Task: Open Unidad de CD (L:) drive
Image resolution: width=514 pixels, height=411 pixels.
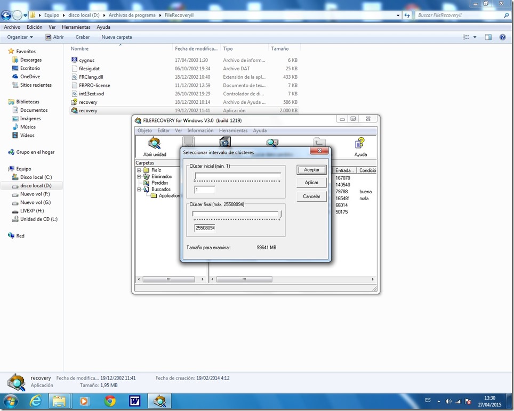Action: pos(39,219)
